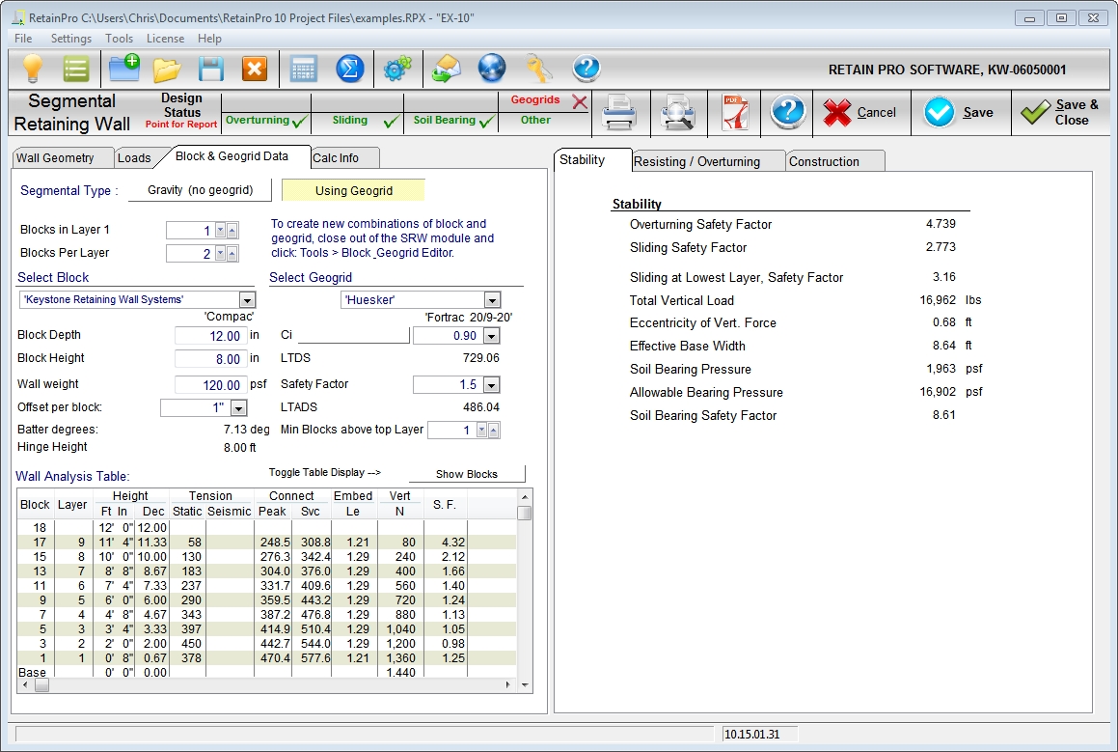
Task: Click the Block Depth input field
Action: coord(211,336)
